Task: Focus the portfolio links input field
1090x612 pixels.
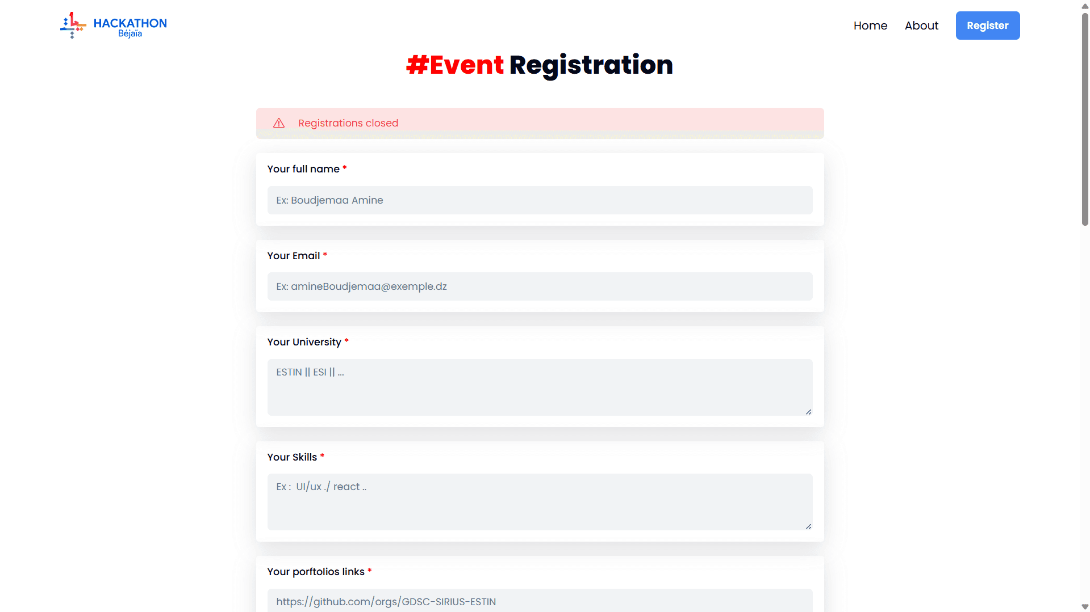Action: pyautogui.click(x=540, y=601)
